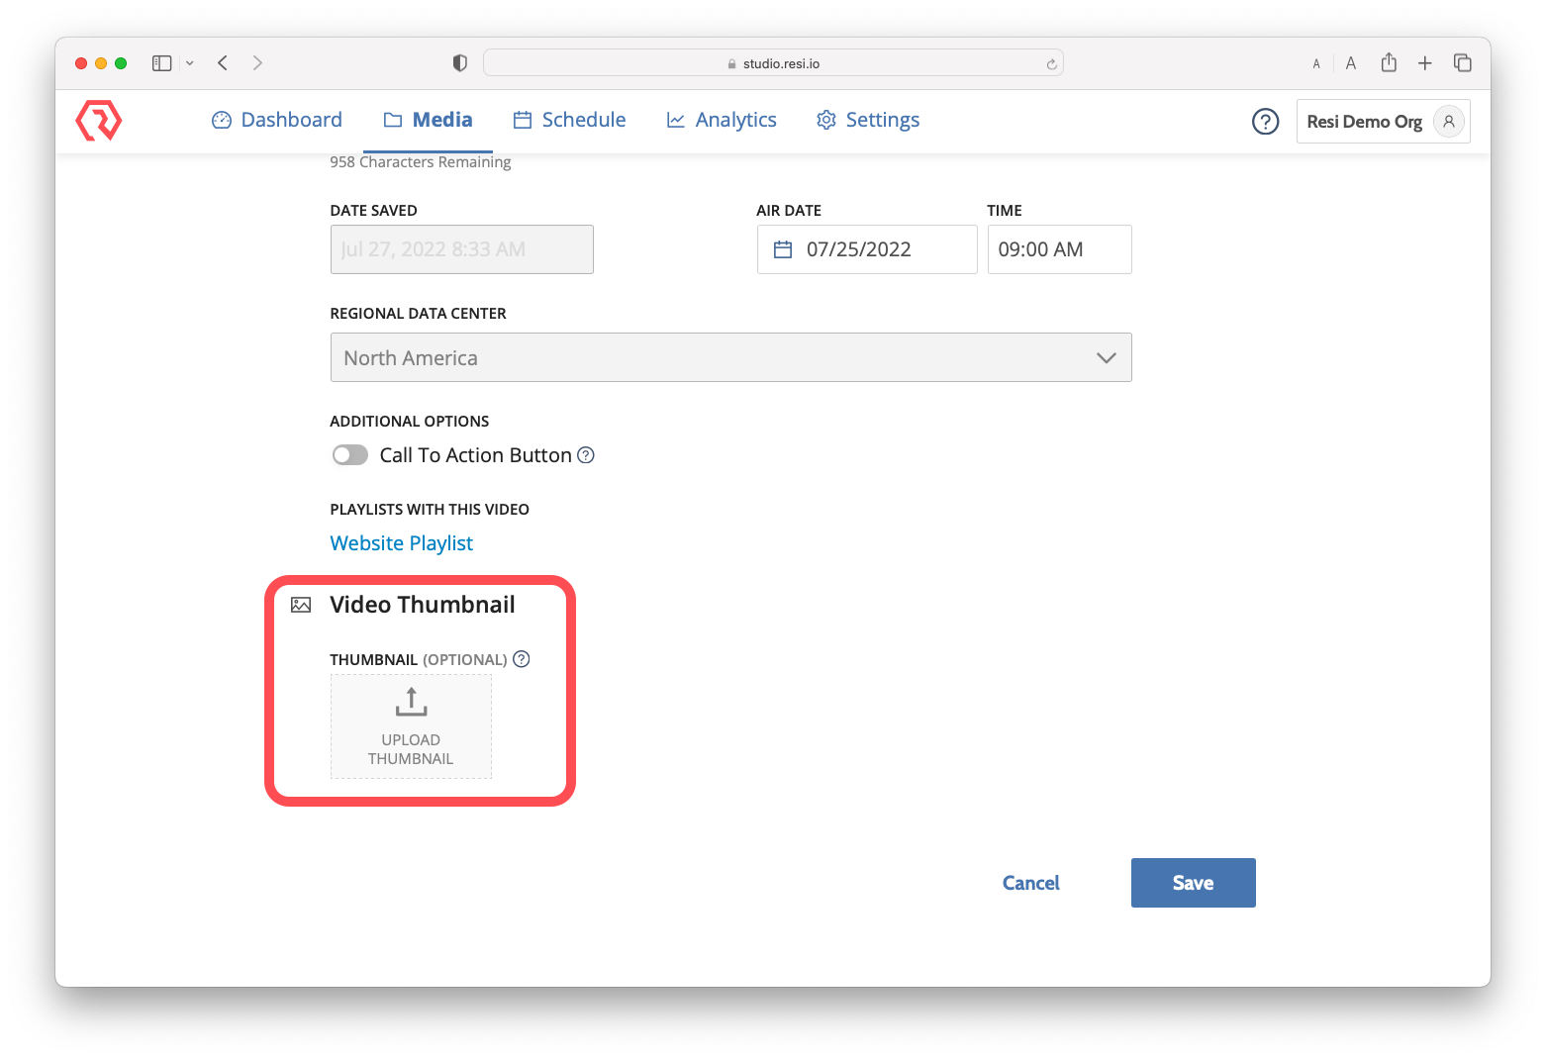Click the Schedule calendar icon
Viewport: 1546px width, 1060px height.
[523, 120]
